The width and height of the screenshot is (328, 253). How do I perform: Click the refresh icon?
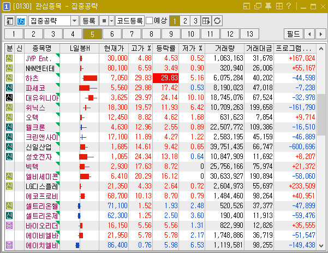coord(217,21)
